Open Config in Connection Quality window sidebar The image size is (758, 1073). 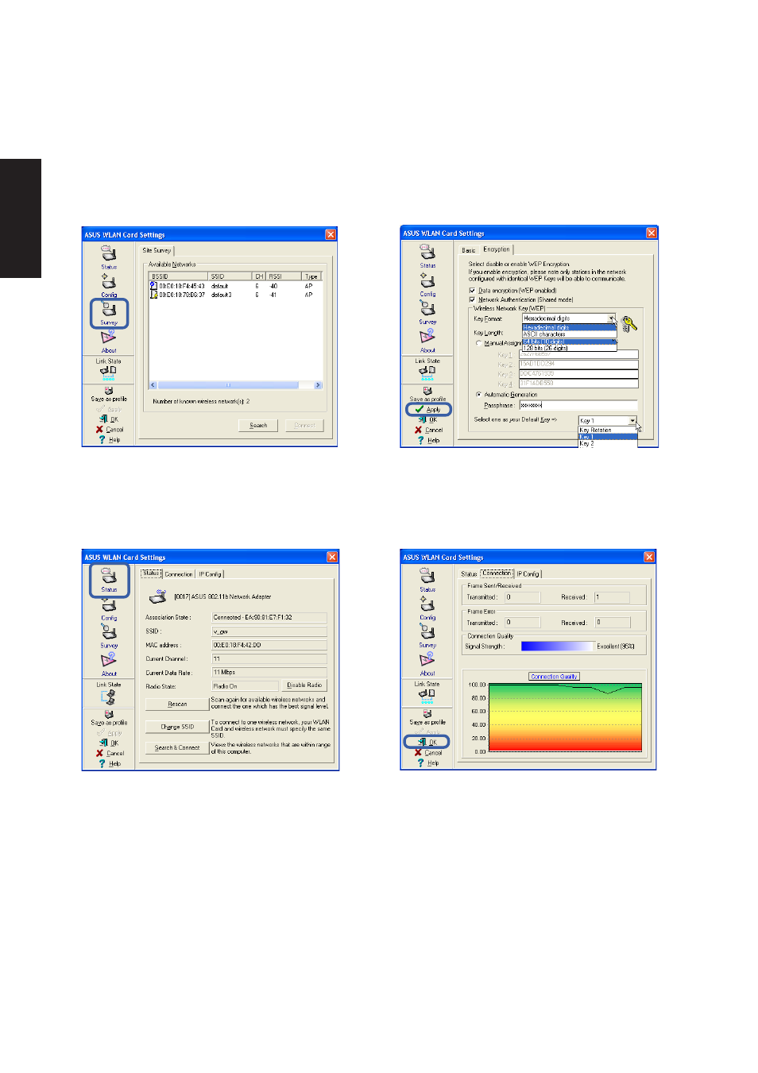(427, 608)
